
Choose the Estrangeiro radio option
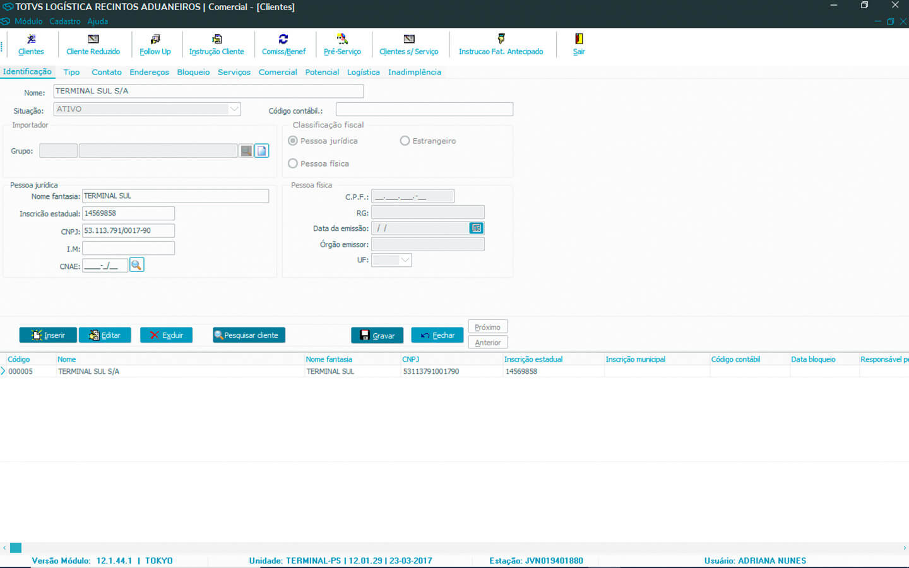coord(405,141)
